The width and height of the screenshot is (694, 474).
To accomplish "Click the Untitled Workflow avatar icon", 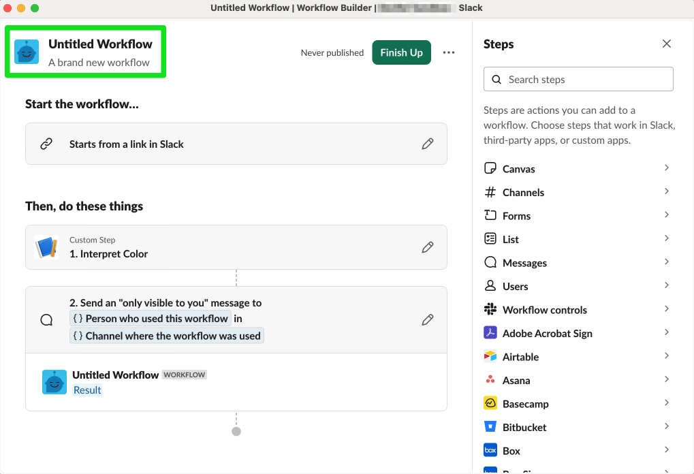I will (x=27, y=51).
